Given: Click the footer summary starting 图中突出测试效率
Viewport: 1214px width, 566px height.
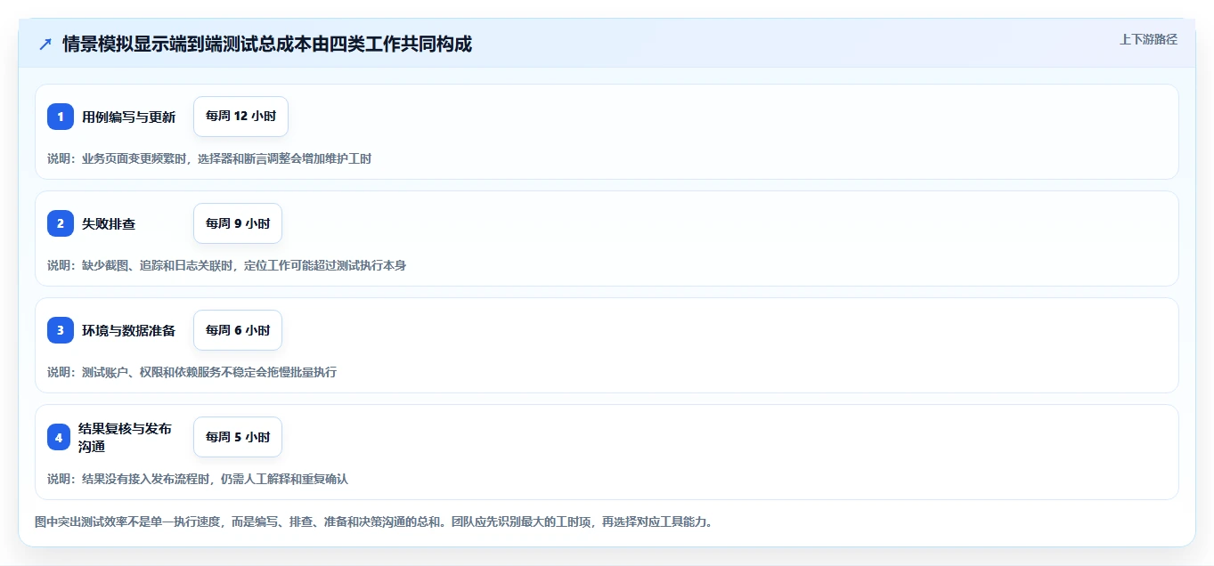Looking at the screenshot, I should point(374,522).
